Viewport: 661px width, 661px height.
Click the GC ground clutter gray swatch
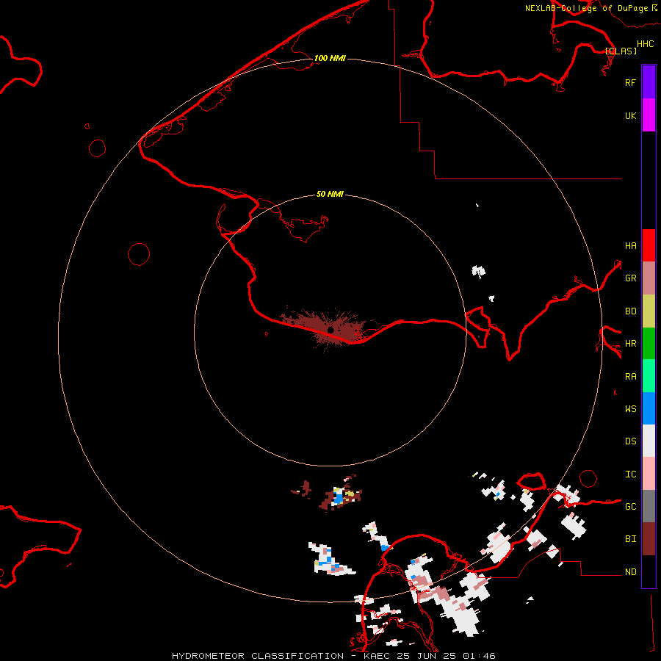(649, 506)
